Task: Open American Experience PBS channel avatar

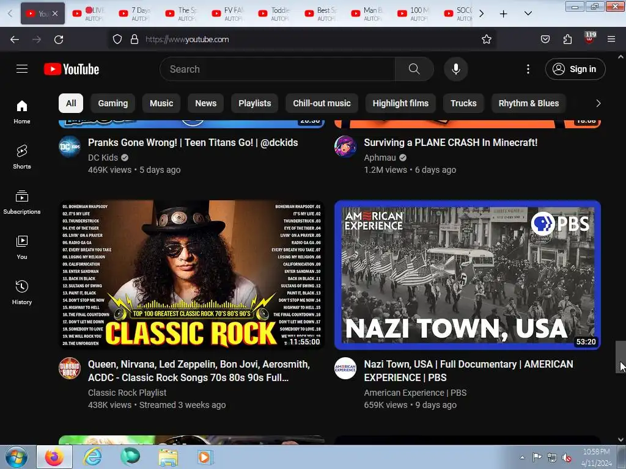Action: [x=345, y=368]
